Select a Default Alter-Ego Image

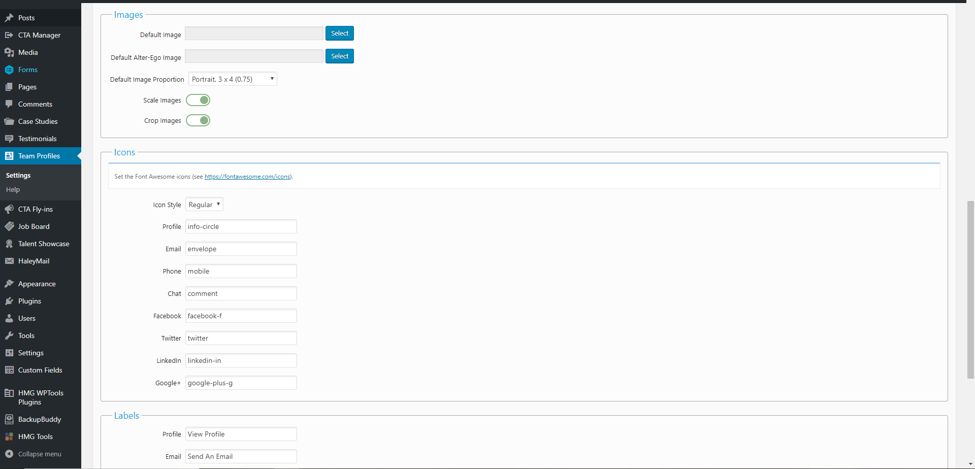340,56
